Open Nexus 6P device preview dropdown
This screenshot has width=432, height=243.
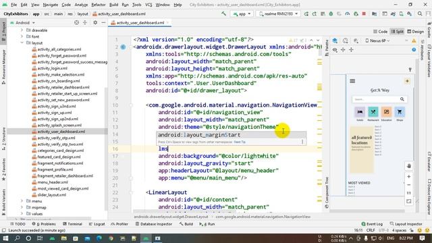click(x=377, y=40)
